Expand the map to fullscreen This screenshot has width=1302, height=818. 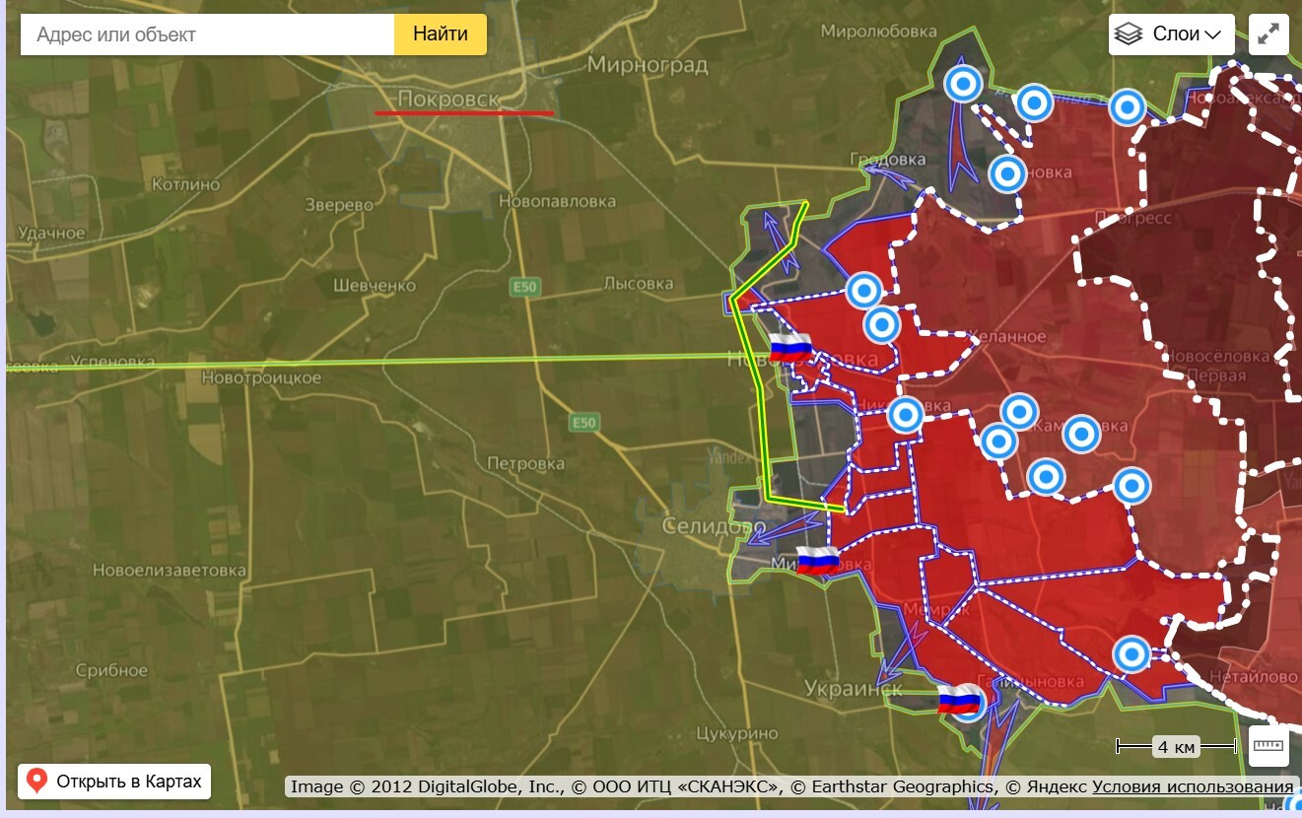click(x=1268, y=34)
